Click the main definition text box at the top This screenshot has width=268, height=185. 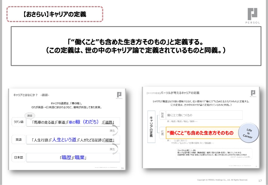[136, 46]
